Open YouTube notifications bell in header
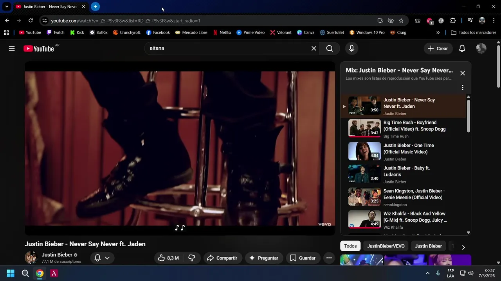Viewport: 501px width, 281px height. coord(462,48)
